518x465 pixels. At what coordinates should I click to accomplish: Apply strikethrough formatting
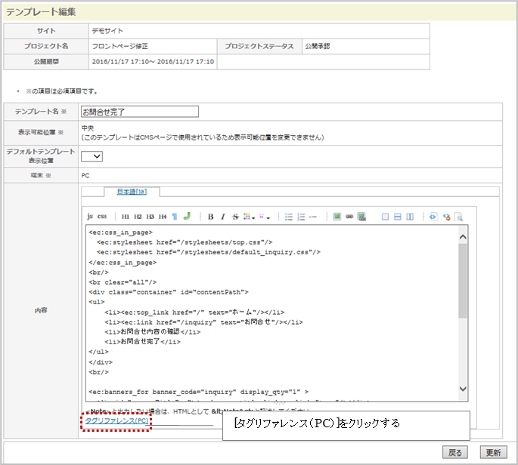coord(235,216)
